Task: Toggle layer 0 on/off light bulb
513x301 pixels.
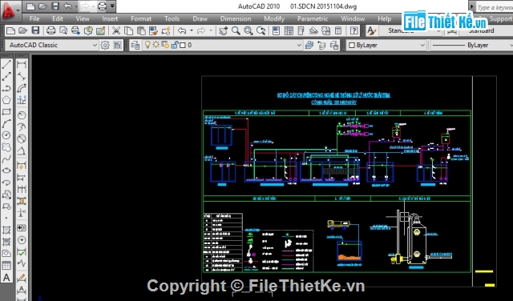Action: pos(147,45)
